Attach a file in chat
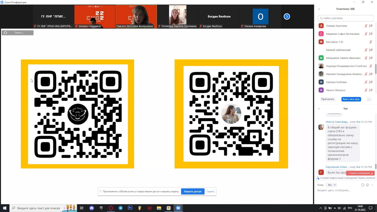The image size is (377, 212). click(363, 185)
